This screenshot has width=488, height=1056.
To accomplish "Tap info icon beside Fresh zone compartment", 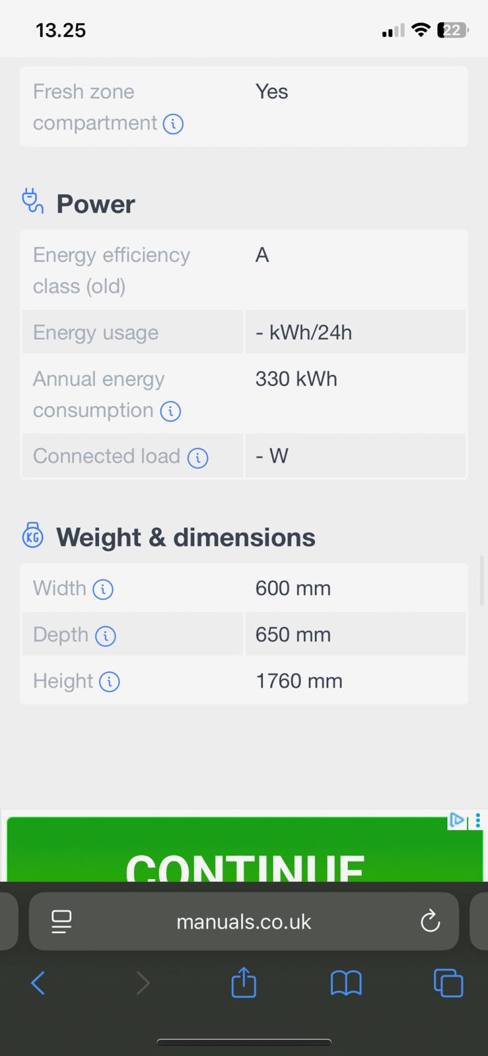I will click(173, 123).
